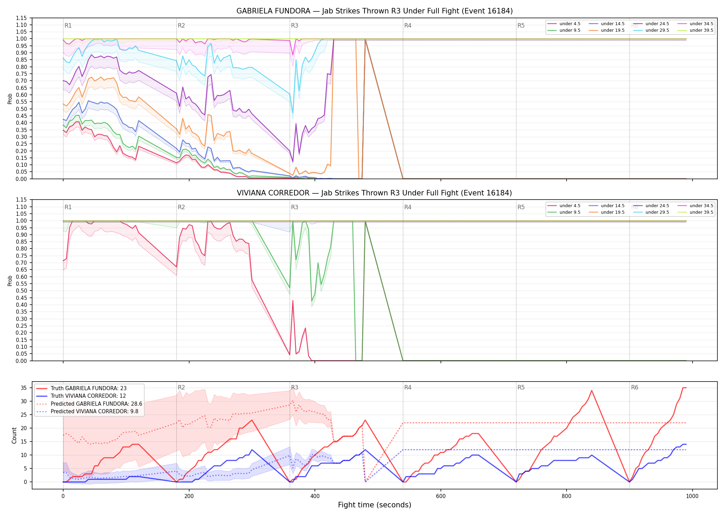Click the x-axis tick label 400
The width and height of the screenshot is (725, 517).
pos(315,496)
